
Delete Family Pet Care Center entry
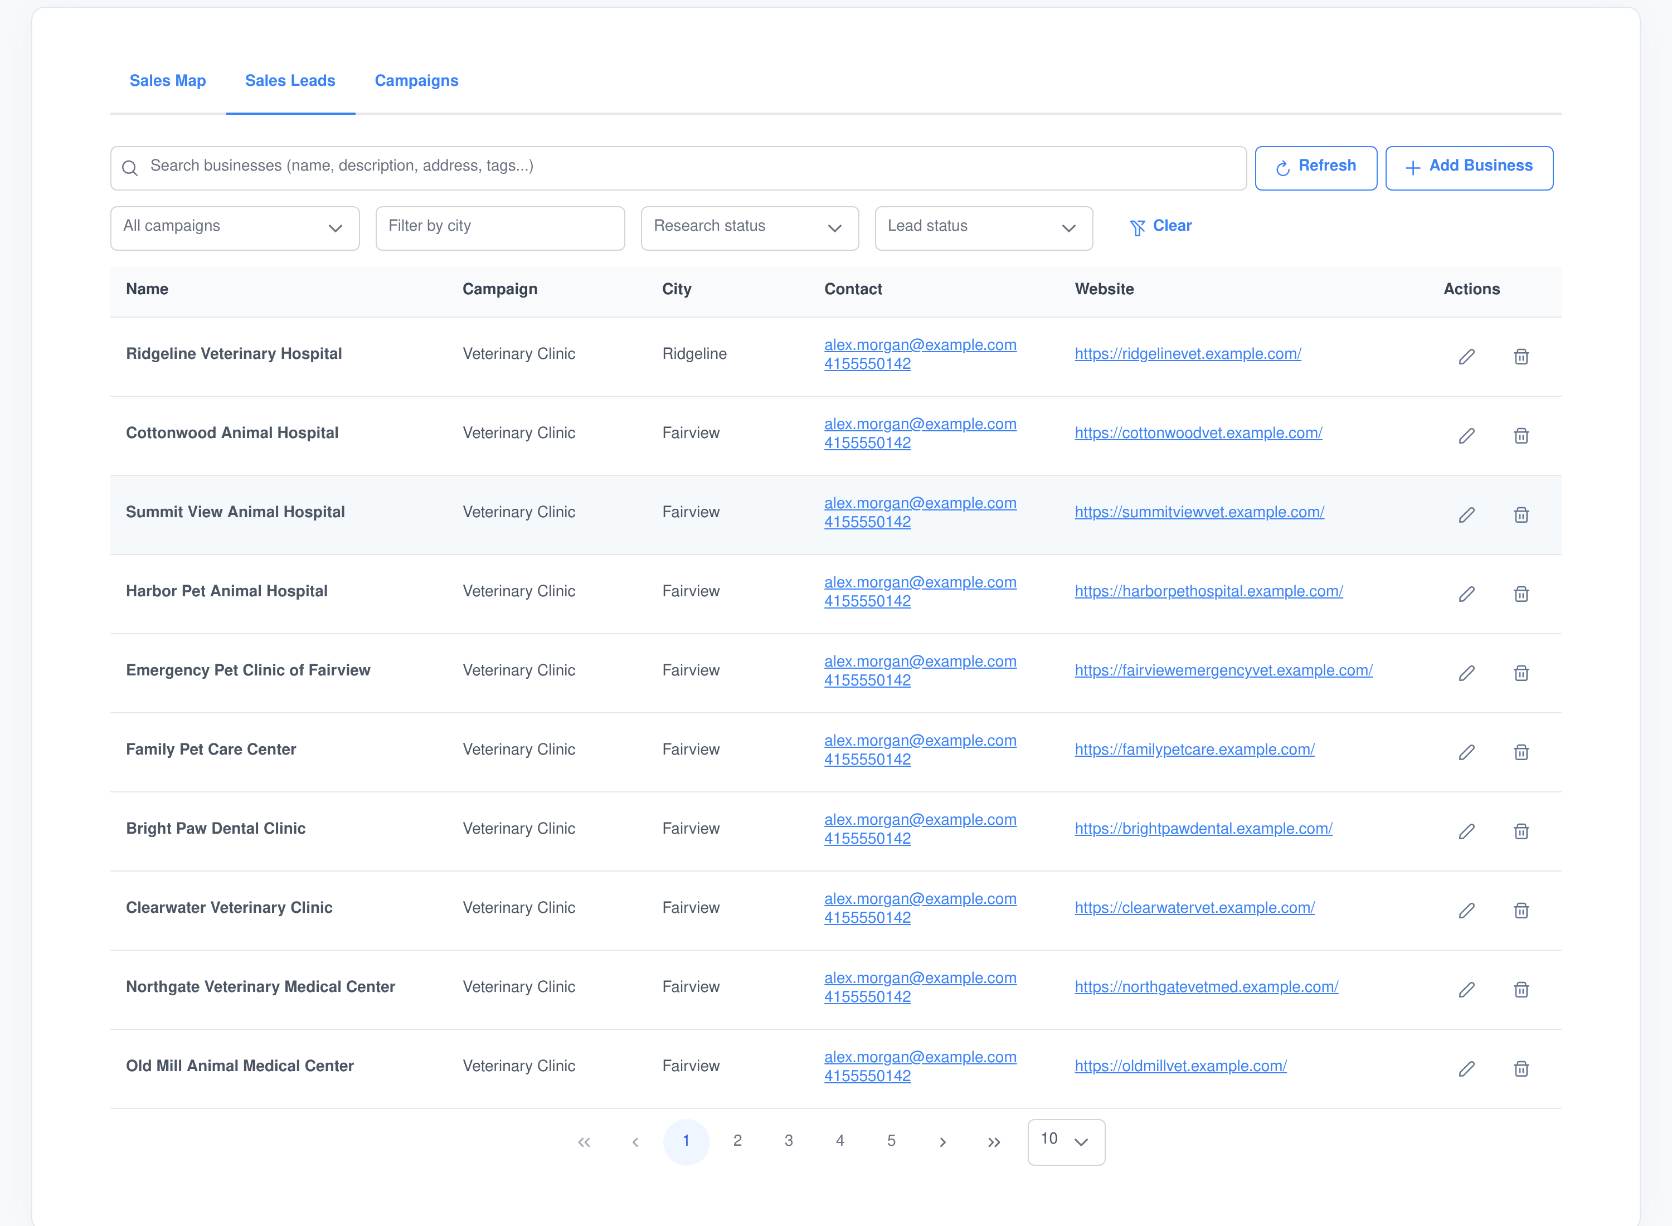click(x=1520, y=752)
